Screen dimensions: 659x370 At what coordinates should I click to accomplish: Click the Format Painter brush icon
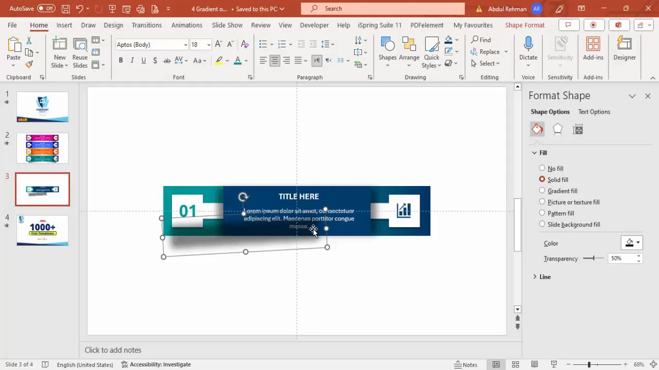pyautogui.click(x=29, y=65)
